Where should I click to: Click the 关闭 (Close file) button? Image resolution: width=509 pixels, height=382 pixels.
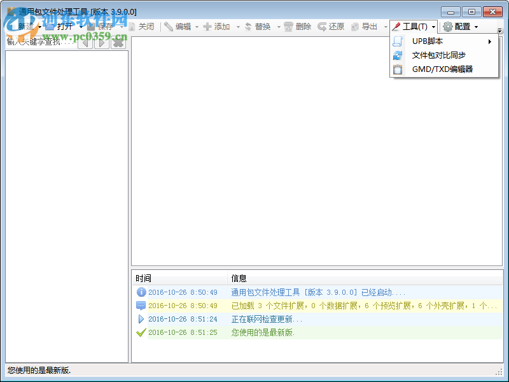pyautogui.click(x=141, y=27)
